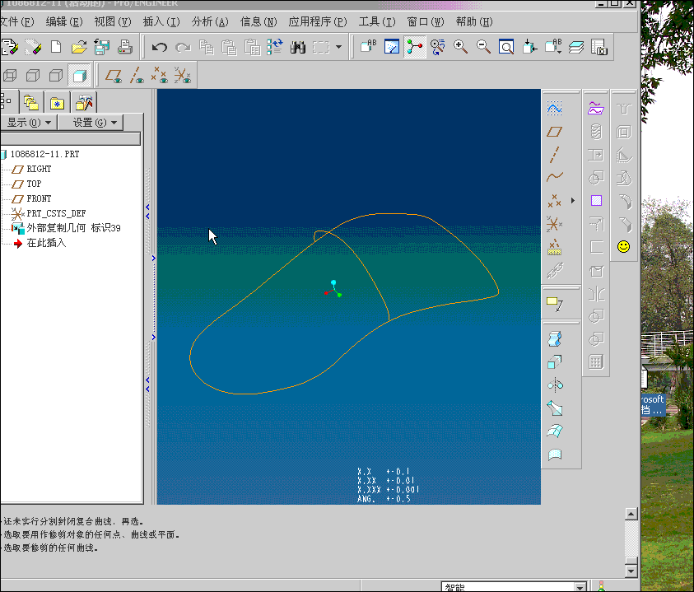Click the Zoom Out magnifier icon

pos(483,47)
